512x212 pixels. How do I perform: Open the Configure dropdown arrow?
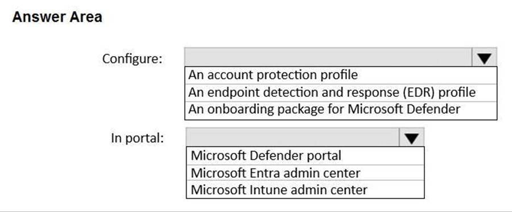tap(484, 57)
